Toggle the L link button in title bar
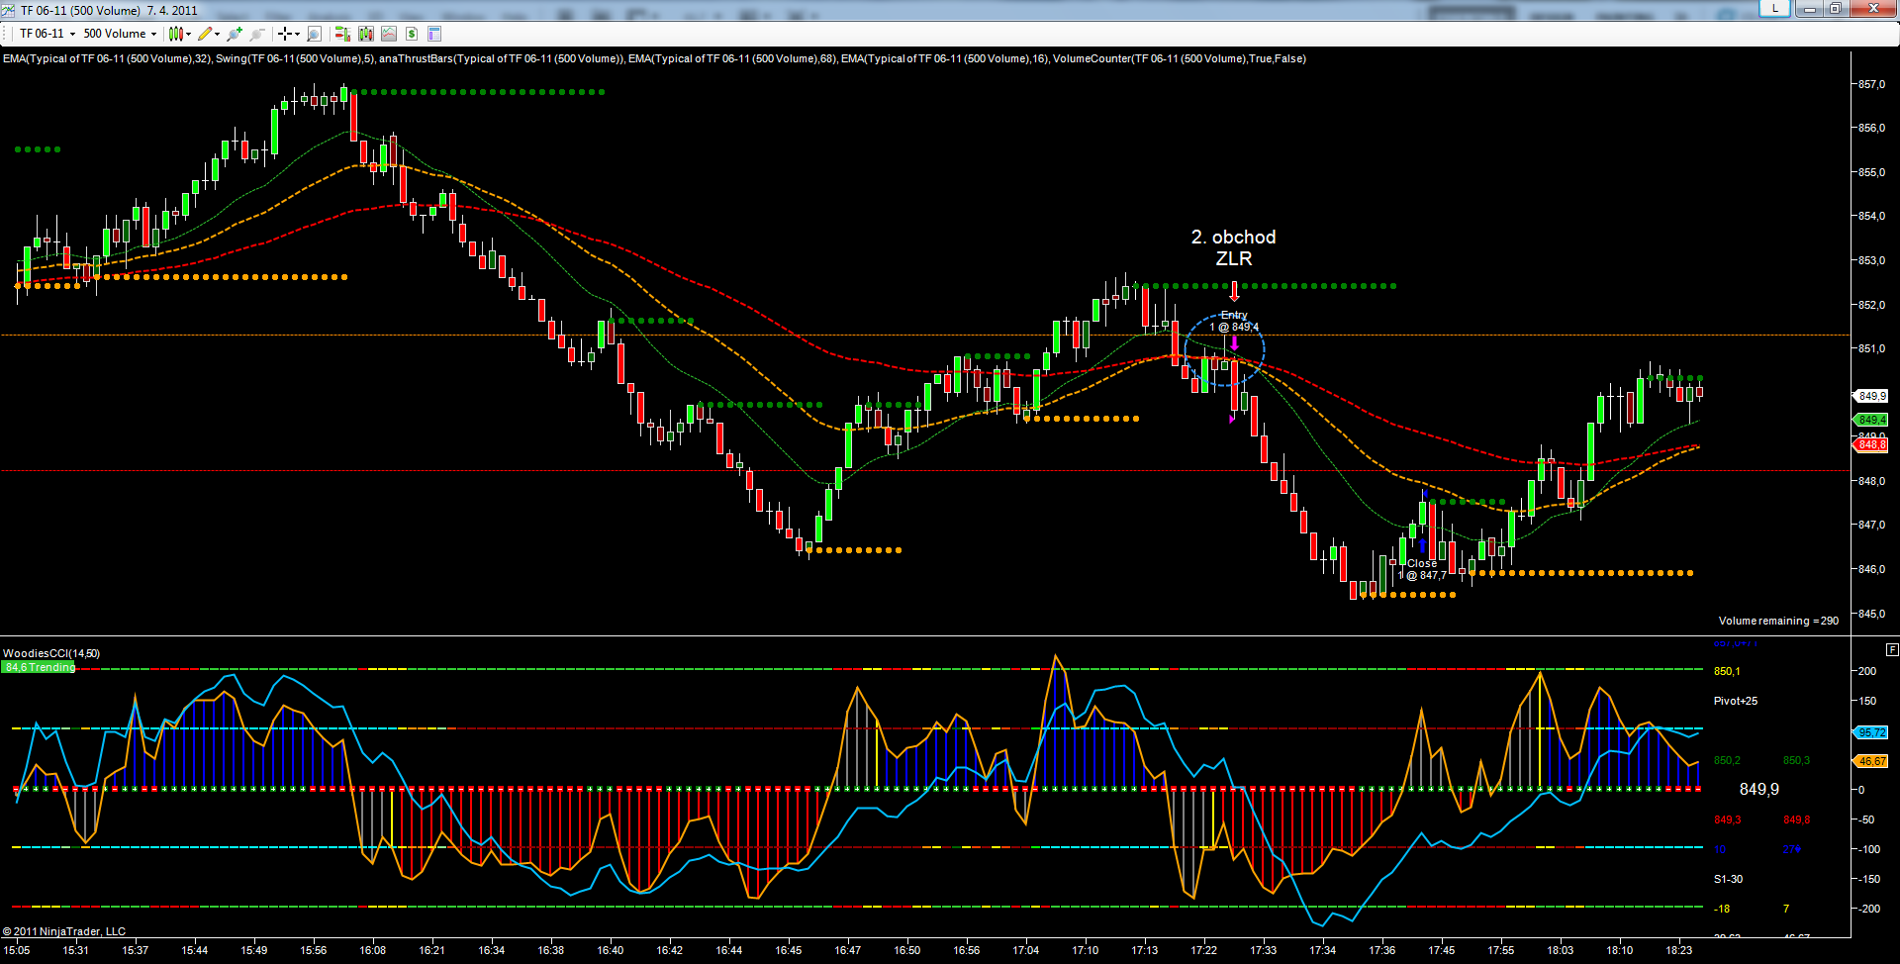This screenshot has width=1900, height=964. [x=1774, y=9]
